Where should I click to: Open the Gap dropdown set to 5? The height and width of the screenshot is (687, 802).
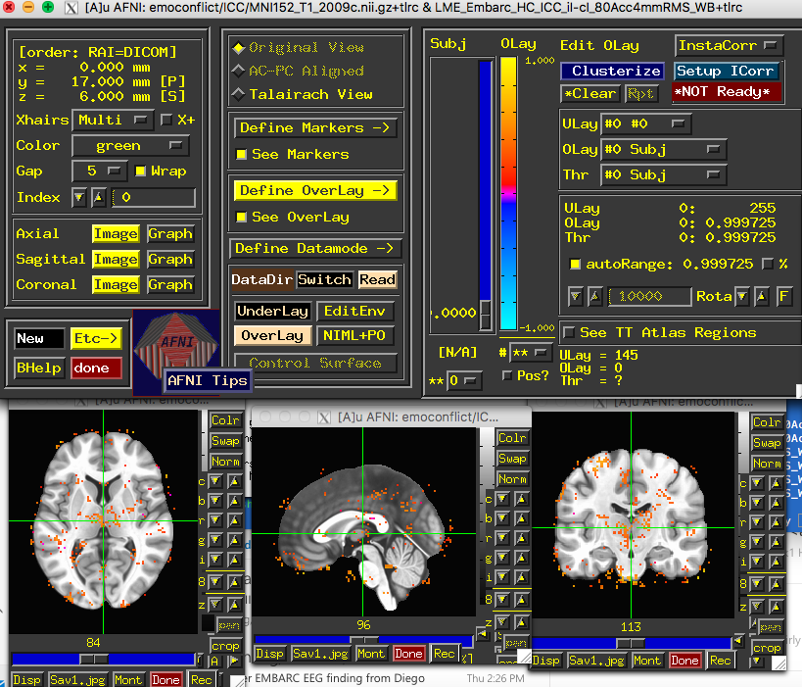tap(100, 171)
